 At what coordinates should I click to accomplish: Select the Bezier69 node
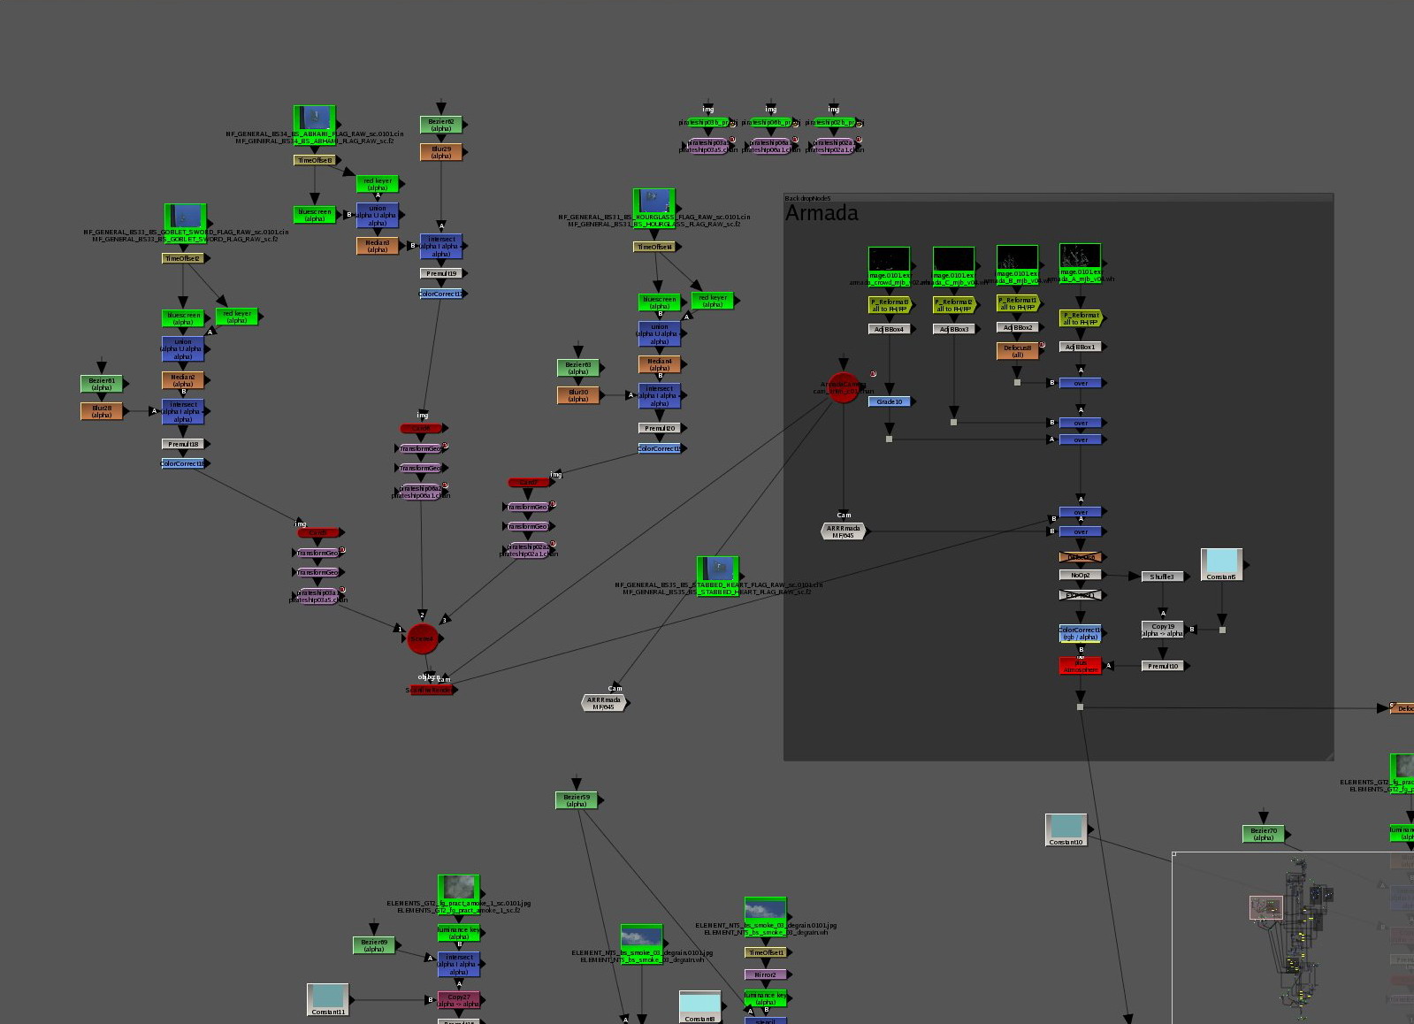point(374,946)
